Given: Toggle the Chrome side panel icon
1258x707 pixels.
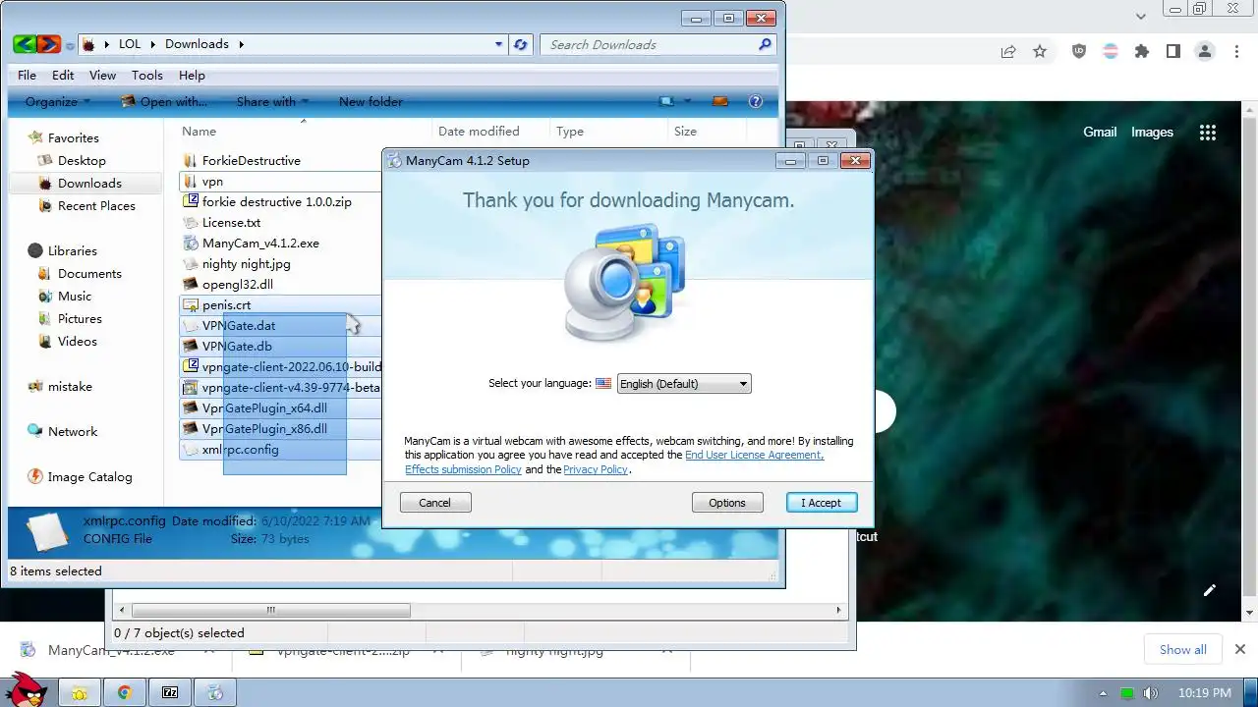Looking at the screenshot, I should 1172,52.
